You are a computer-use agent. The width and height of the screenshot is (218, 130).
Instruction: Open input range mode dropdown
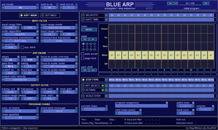point(76,28)
